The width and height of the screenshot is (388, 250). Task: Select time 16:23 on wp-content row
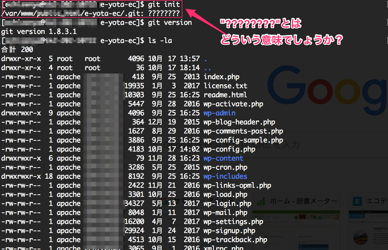click(x=190, y=158)
